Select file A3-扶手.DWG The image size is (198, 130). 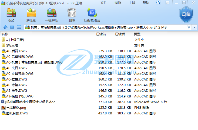[x=16, y=91]
